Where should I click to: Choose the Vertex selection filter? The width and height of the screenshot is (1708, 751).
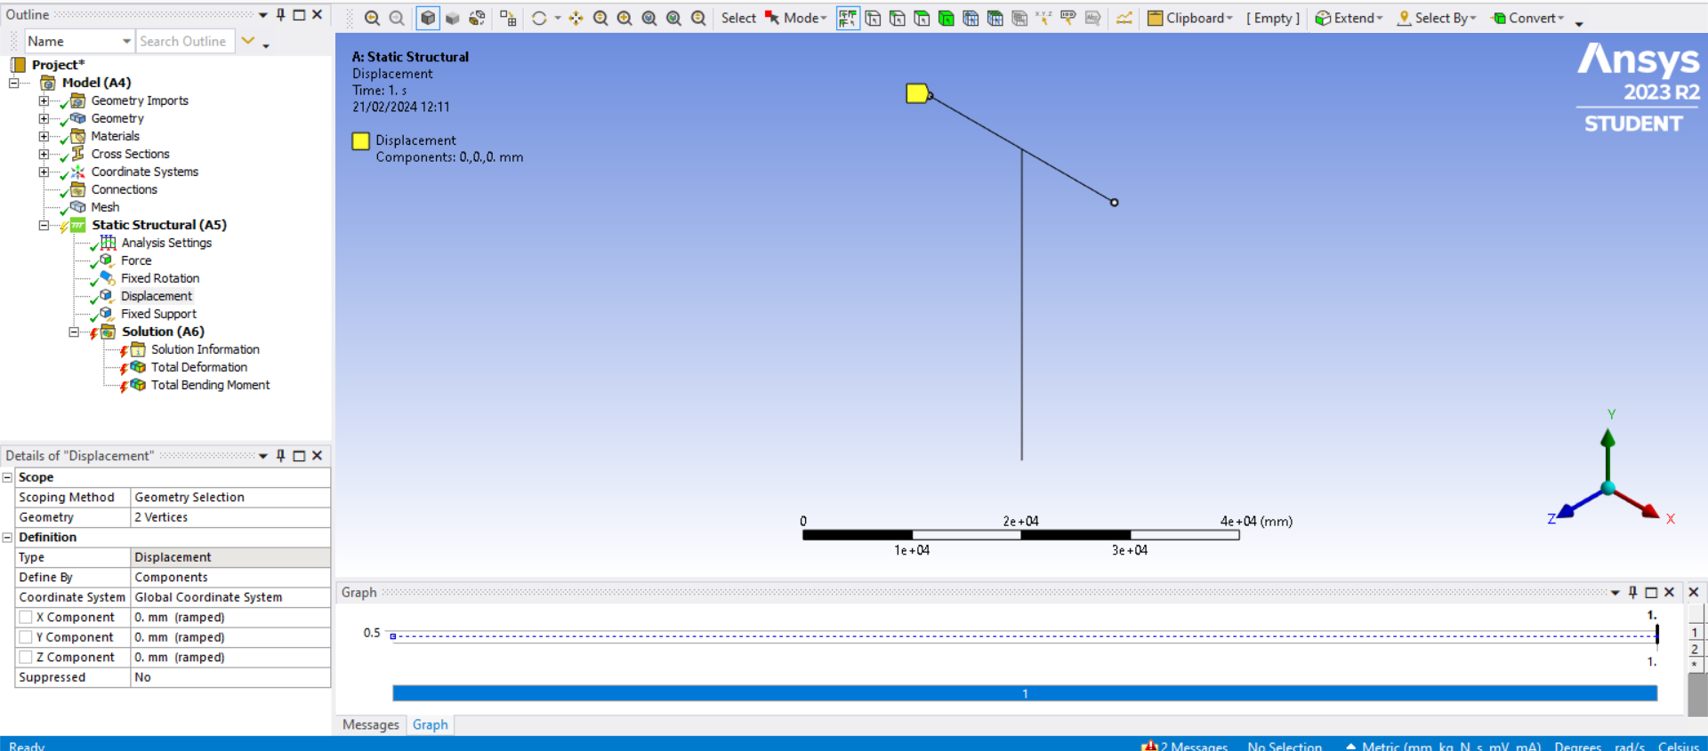(x=873, y=18)
